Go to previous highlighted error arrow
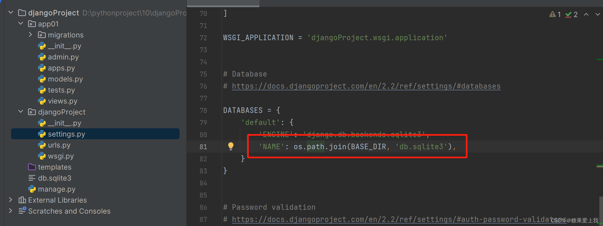 [x=586, y=14]
